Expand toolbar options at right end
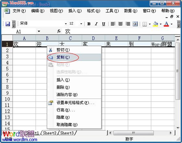This screenshot has width=182, height=143. (179, 24)
